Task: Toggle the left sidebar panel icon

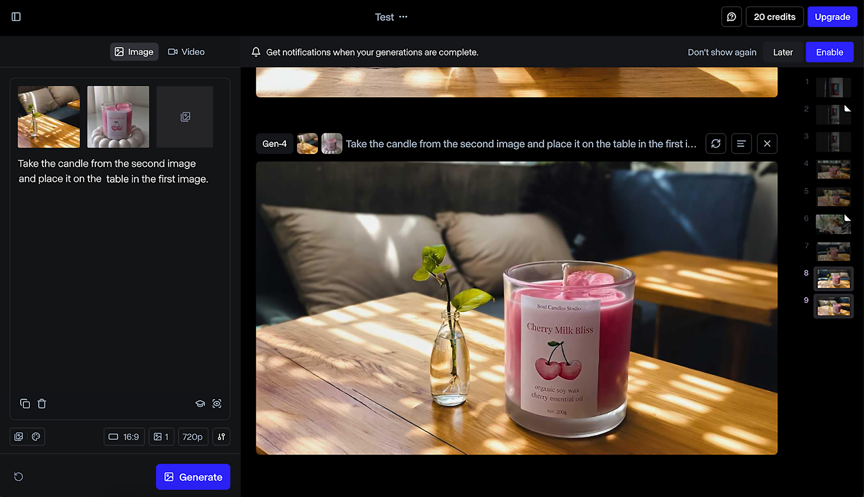Action: (16, 17)
